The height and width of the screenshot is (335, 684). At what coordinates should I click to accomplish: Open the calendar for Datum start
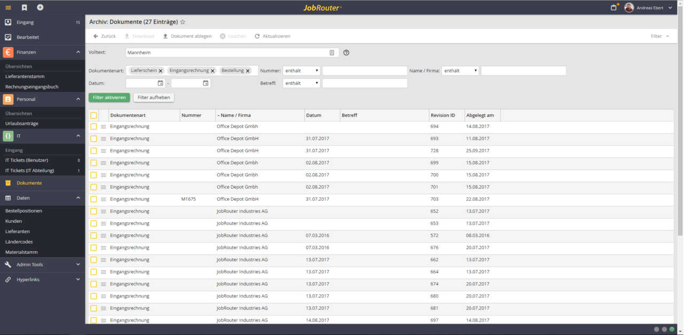[x=160, y=83]
